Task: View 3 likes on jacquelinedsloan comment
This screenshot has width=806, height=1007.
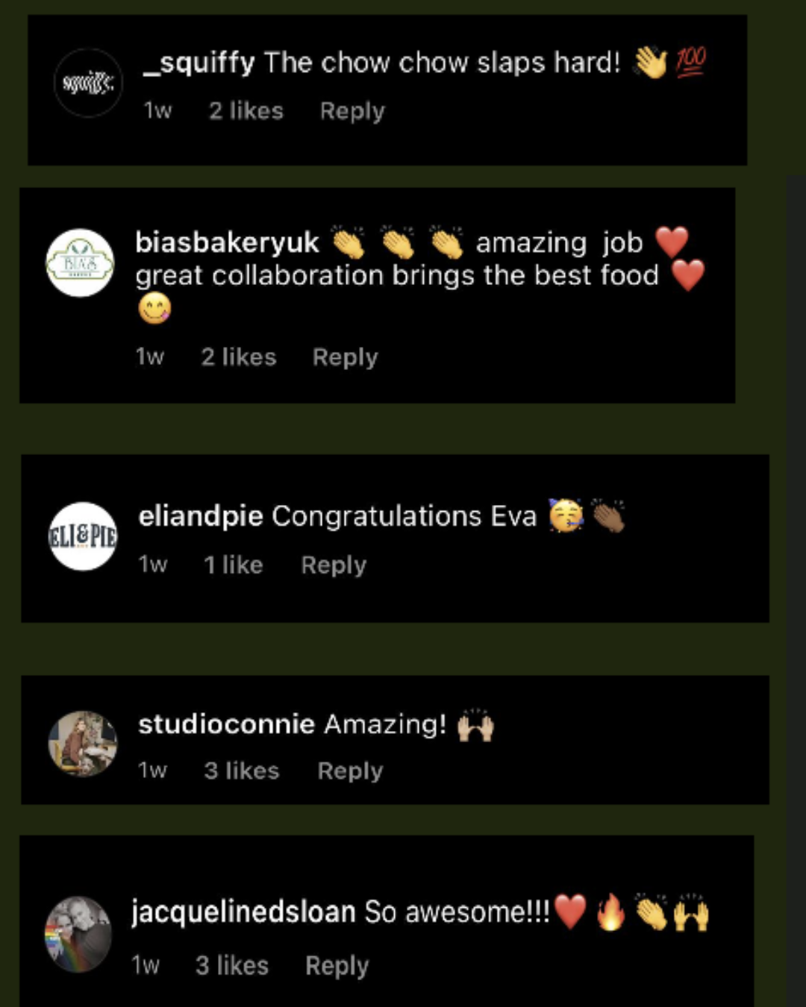Action: (x=232, y=966)
